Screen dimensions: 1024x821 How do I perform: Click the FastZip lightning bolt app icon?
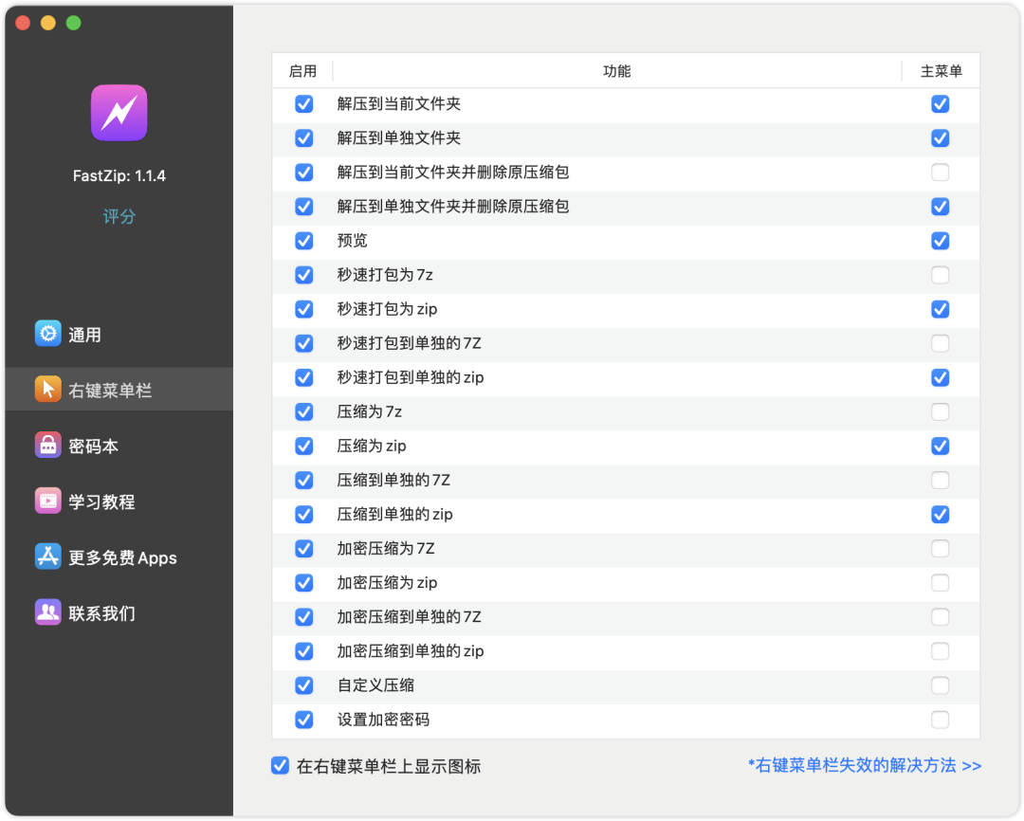119,113
